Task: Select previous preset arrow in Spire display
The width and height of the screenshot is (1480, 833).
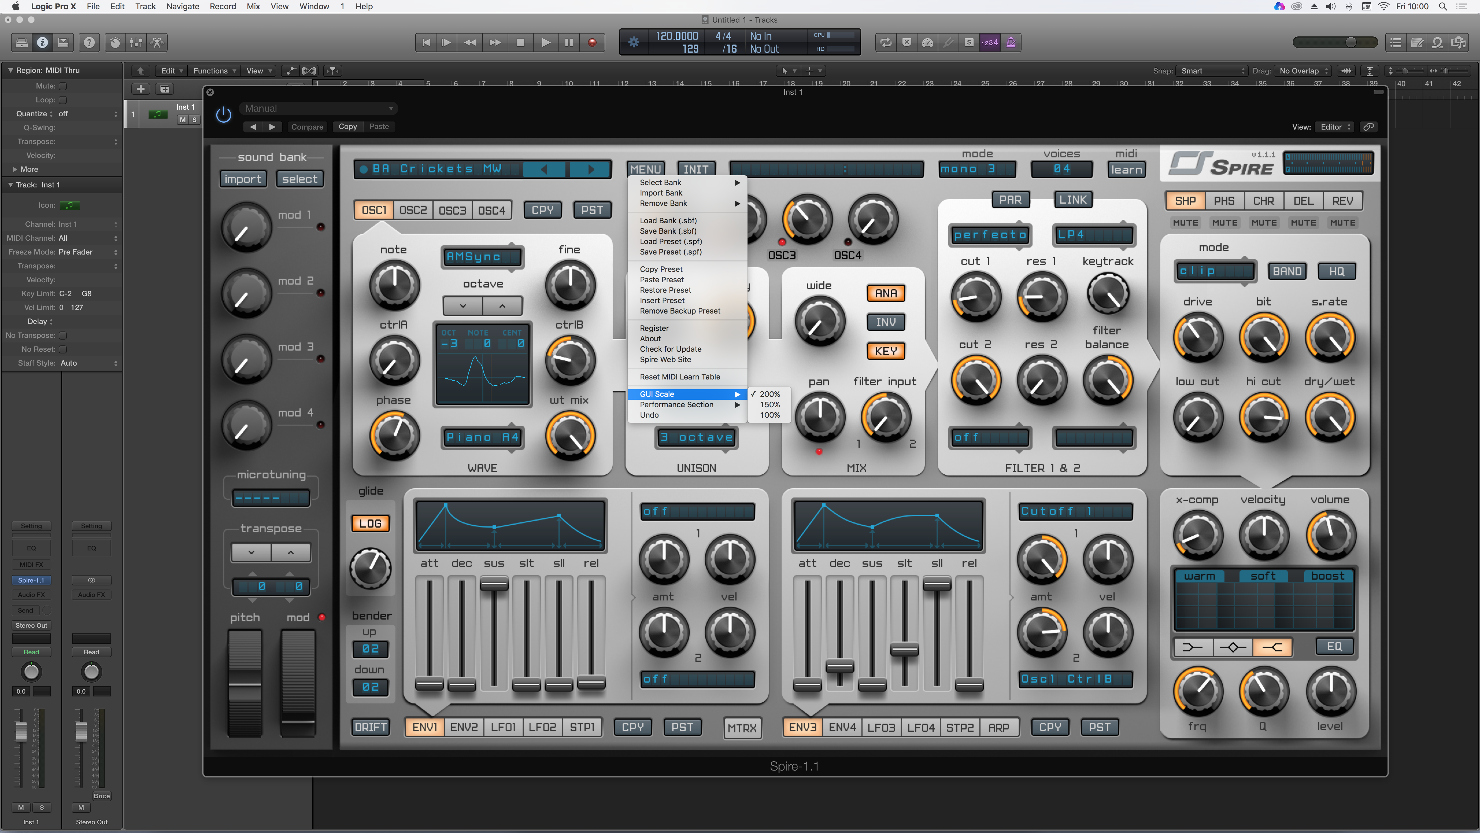Action: pyautogui.click(x=543, y=169)
